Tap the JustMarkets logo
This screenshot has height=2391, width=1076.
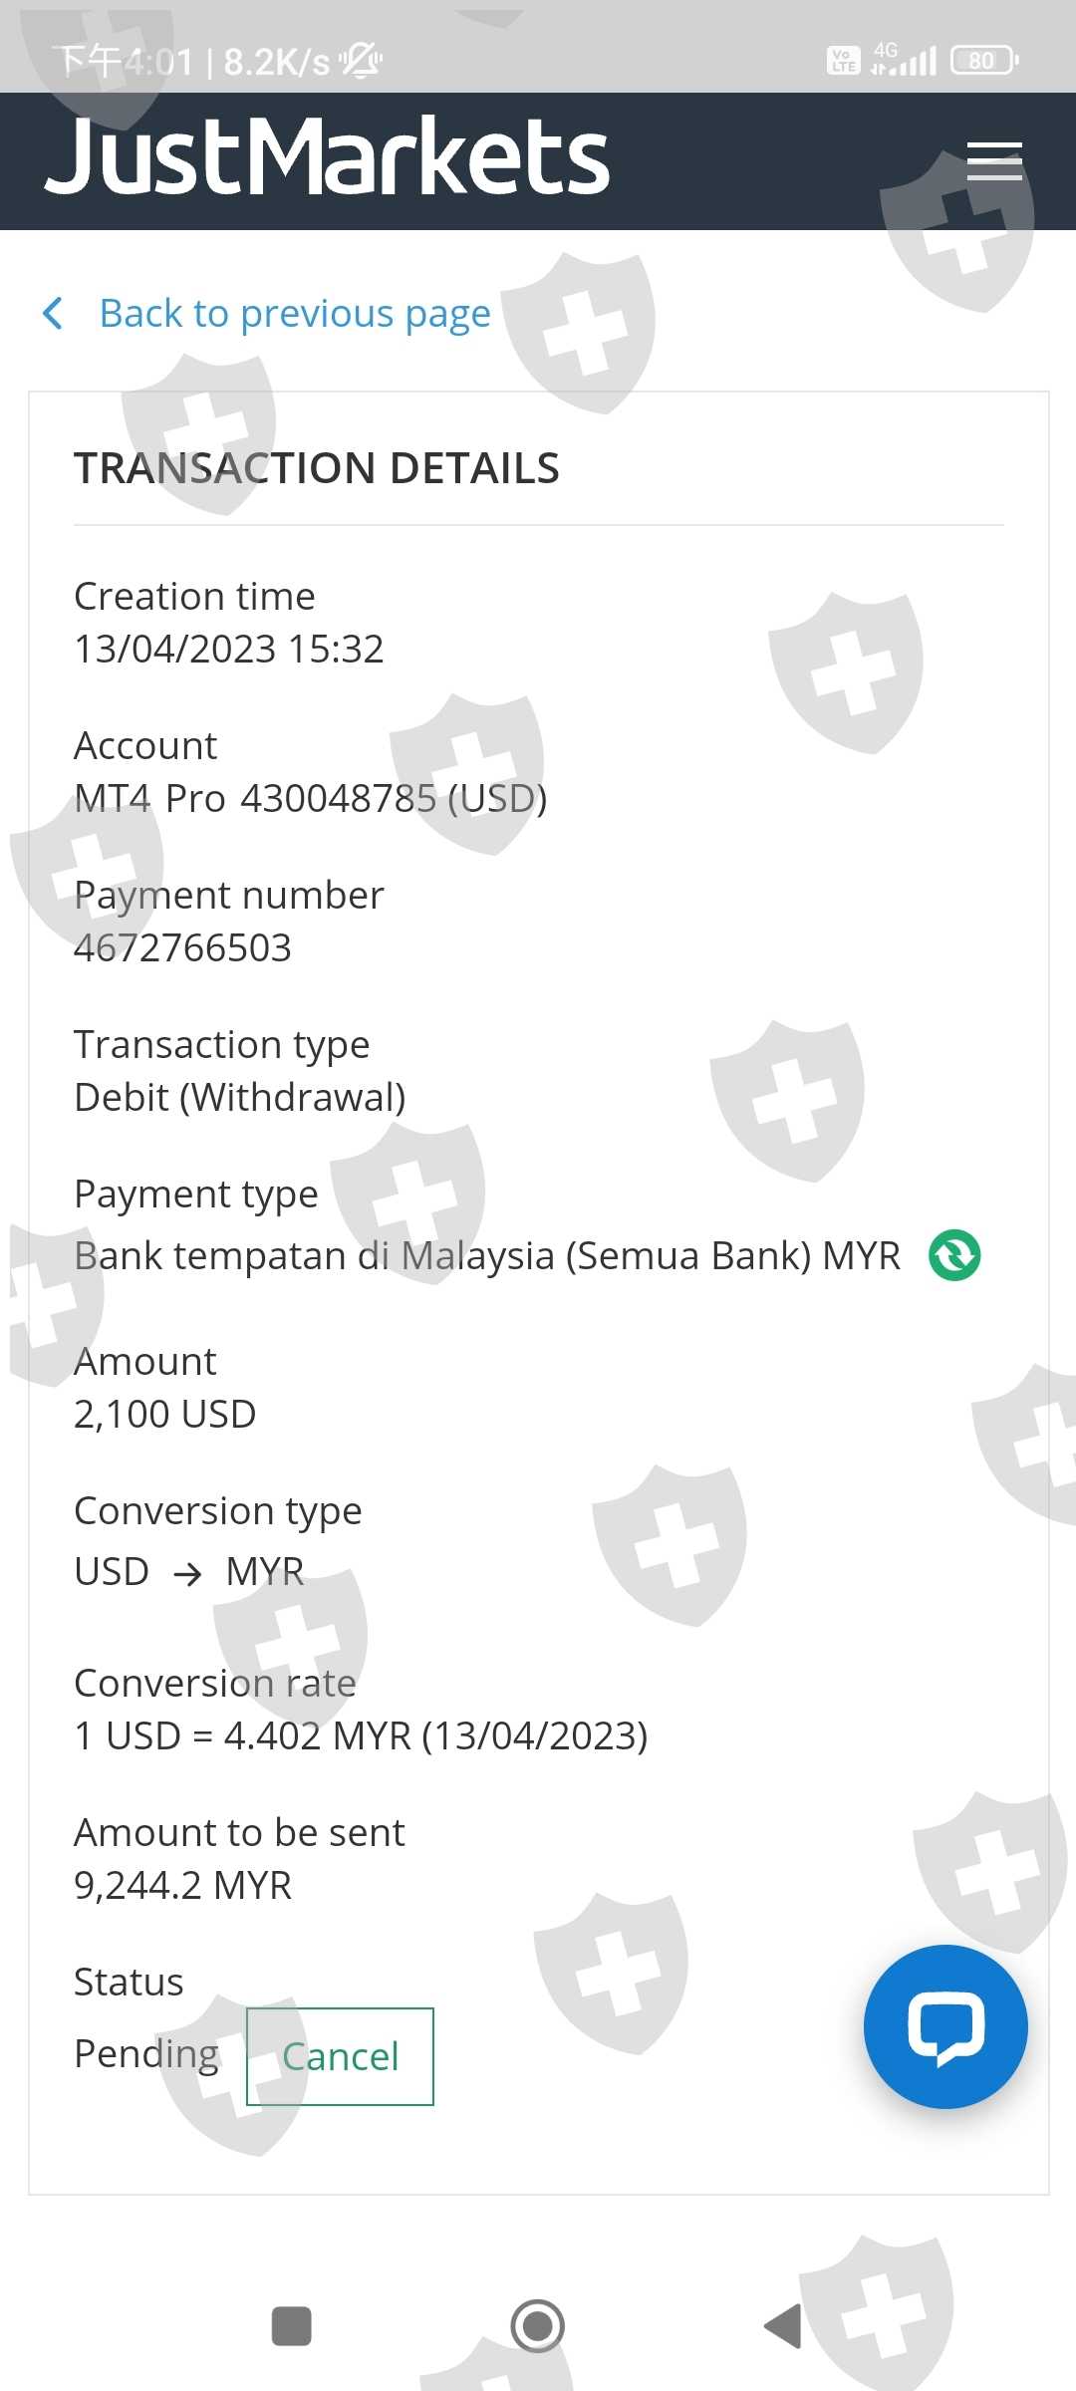(327, 156)
